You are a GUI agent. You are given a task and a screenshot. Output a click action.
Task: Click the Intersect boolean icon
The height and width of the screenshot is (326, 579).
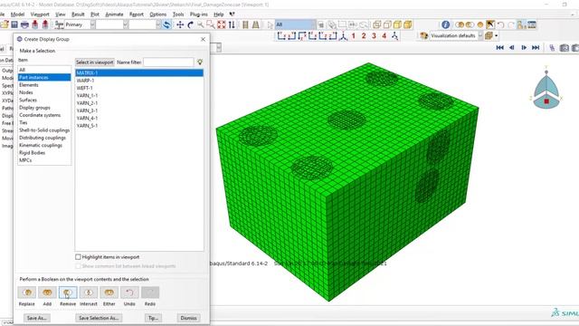[89, 292]
